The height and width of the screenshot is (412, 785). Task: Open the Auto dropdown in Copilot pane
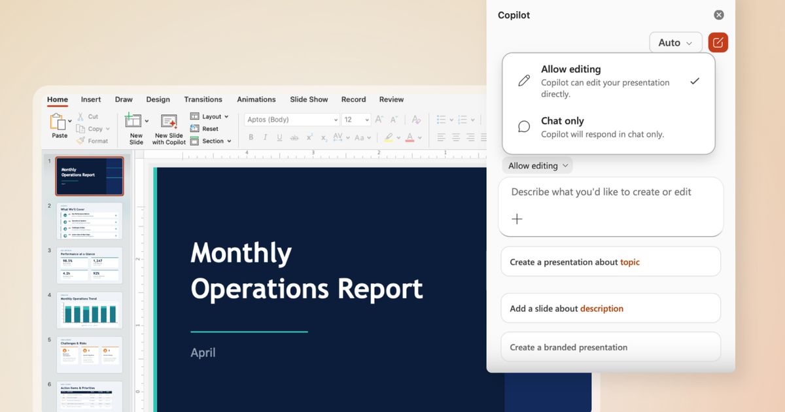675,42
